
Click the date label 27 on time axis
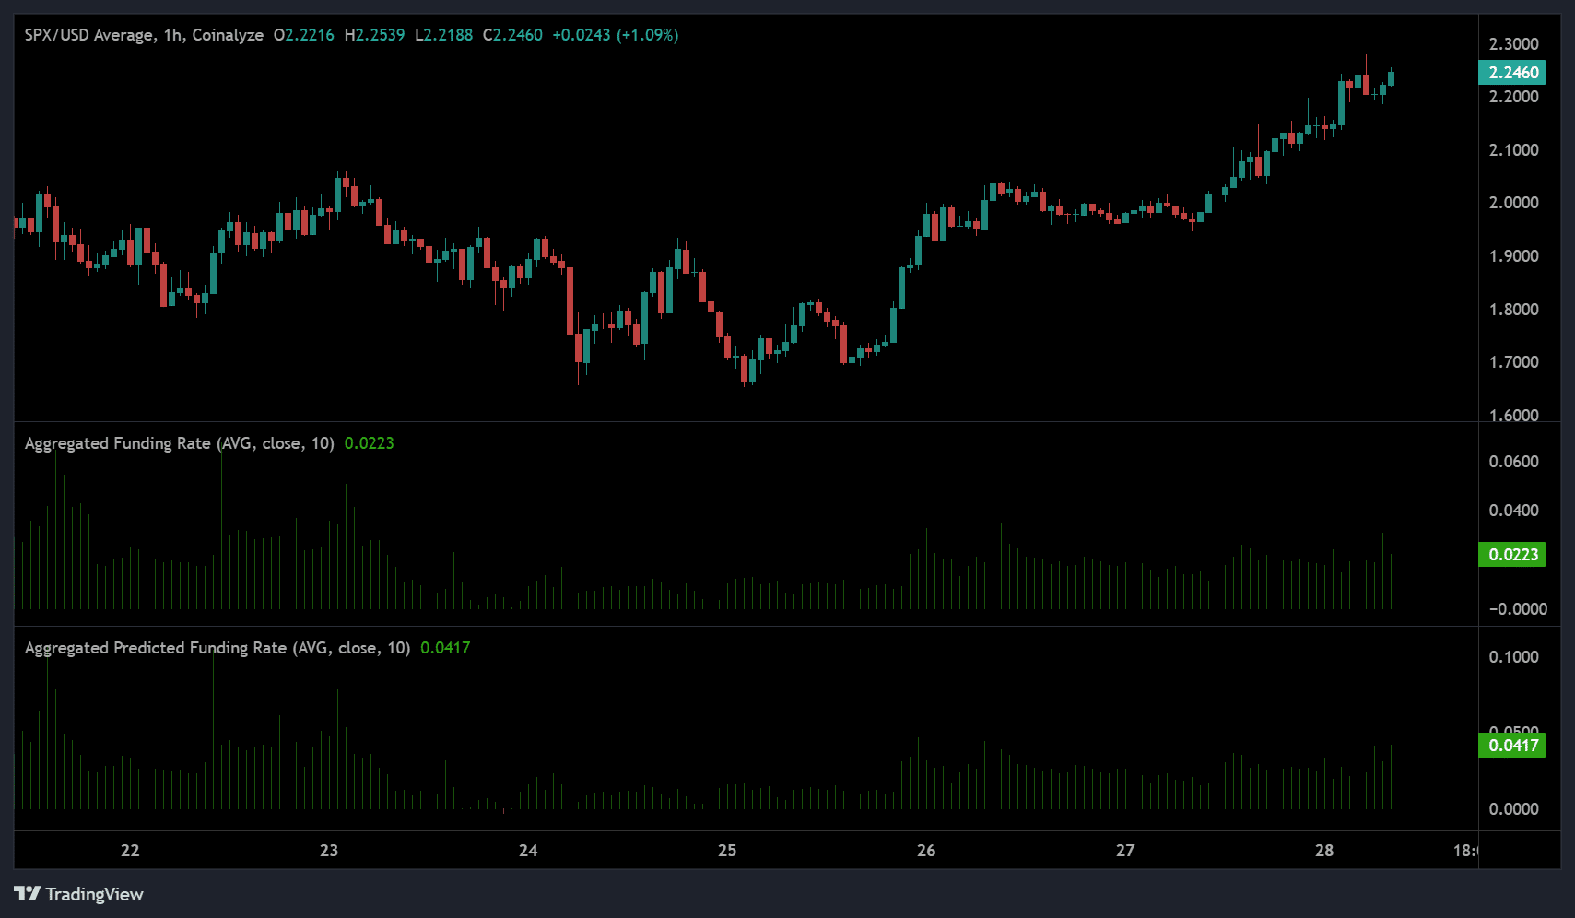[1125, 851]
